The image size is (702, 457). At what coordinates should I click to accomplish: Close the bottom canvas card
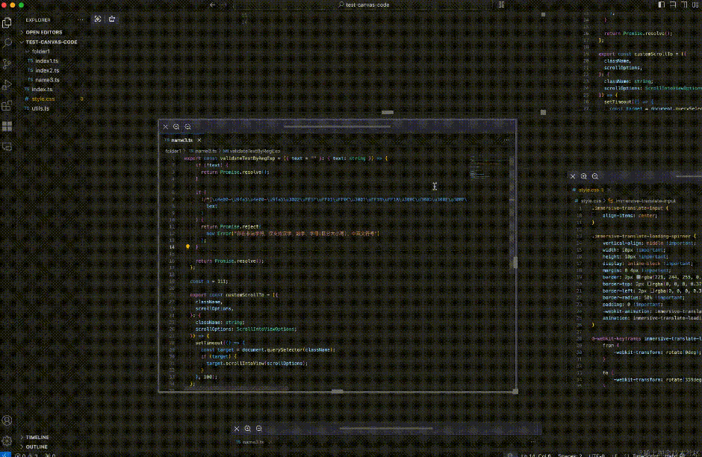pyautogui.click(x=237, y=429)
